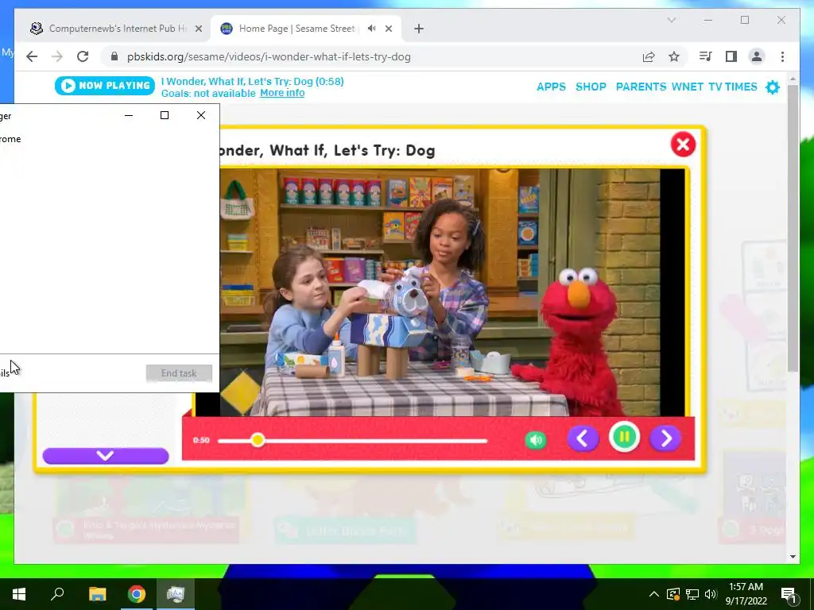Open the SHOP link
Image resolution: width=814 pixels, height=610 pixels.
(x=591, y=87)
